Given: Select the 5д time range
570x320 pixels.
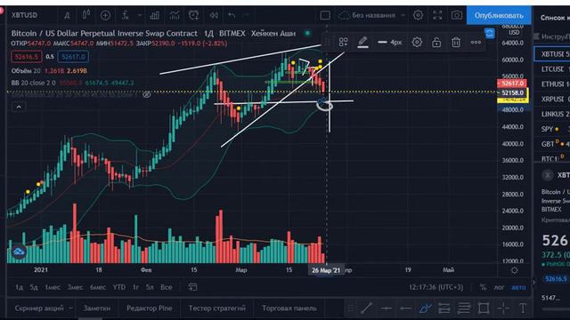Looking at the screenshot, I should [x=34, y=287].
